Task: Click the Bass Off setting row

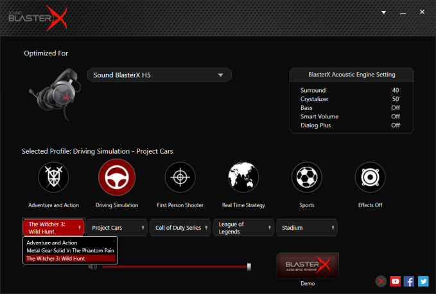Action: [350, 107]
